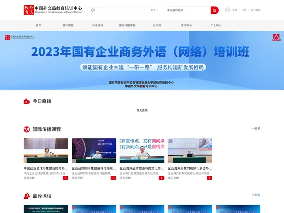Click the BABAC logo on the banner
The image size is (284, 213).
click(x=276, y=37)
